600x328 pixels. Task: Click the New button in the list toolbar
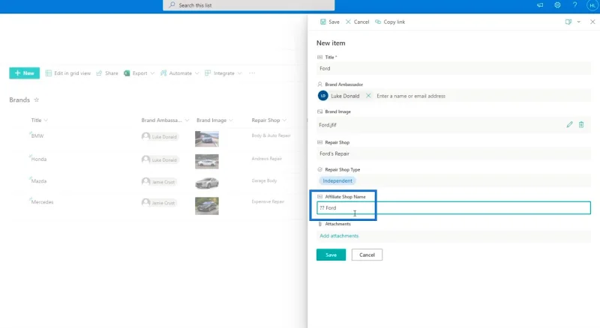25,73
